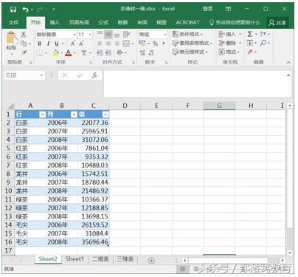
Task: Open filter dropdown on column B header
Action: tap(74, 114)
